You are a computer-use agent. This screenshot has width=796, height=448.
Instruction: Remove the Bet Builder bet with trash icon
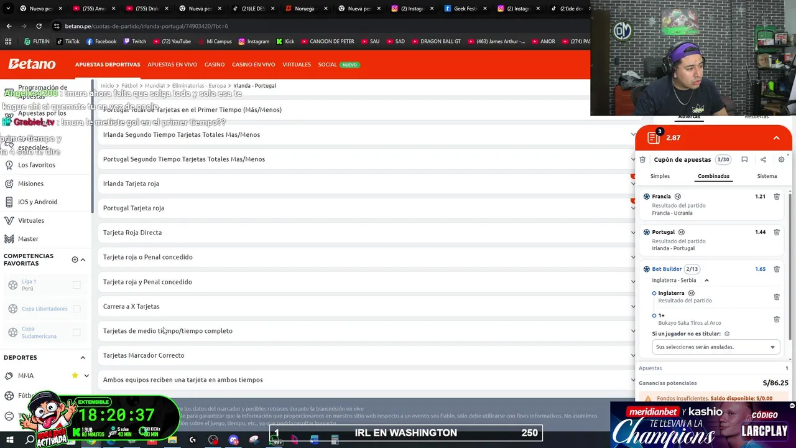(x=777, y=269)
